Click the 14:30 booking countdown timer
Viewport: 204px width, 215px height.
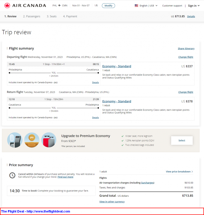point(15,191)
